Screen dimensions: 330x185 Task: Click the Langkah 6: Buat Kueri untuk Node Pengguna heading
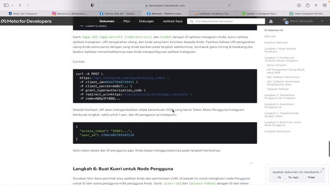click(123, 169)
